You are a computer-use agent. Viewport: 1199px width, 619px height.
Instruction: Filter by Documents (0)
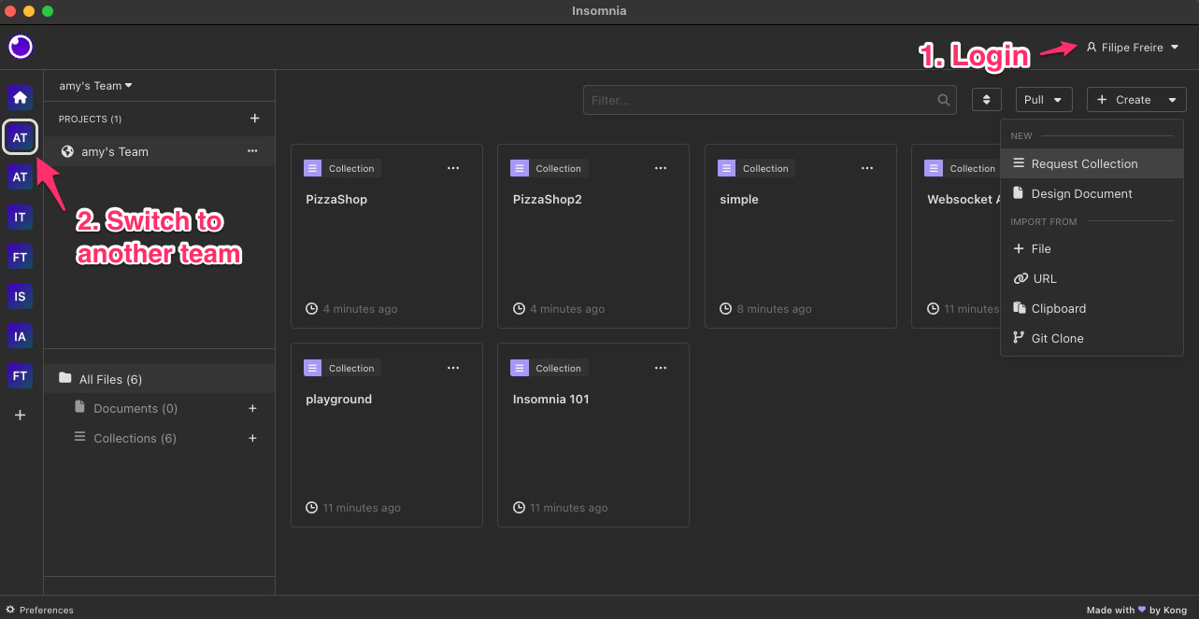[x=136, y=408]
